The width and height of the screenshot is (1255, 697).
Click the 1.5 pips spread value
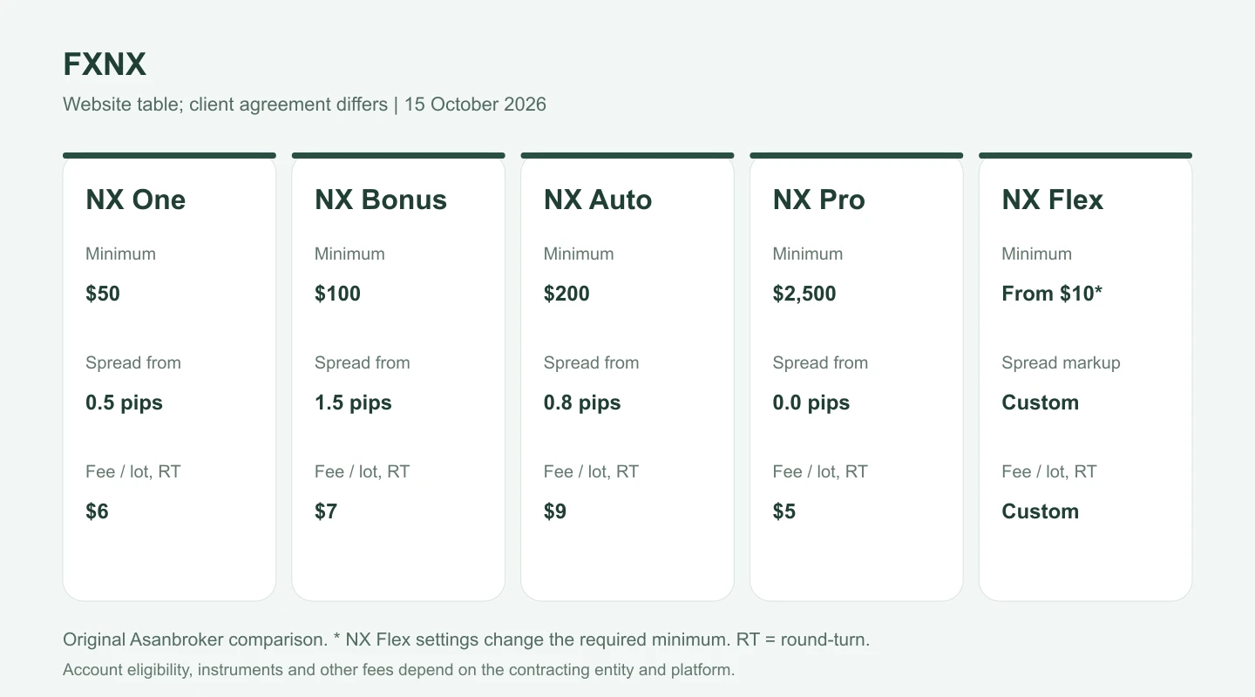pos(353,403)
